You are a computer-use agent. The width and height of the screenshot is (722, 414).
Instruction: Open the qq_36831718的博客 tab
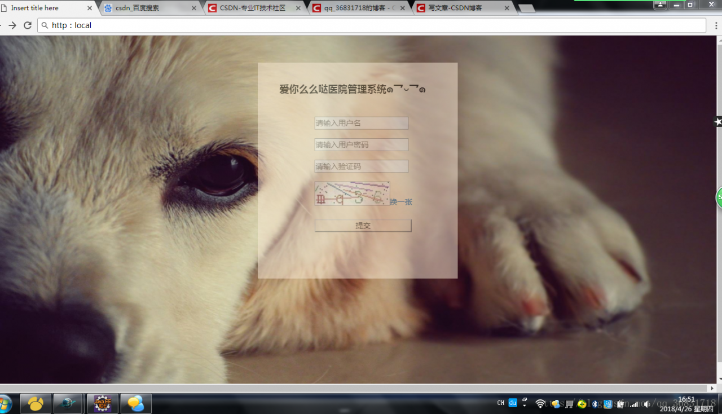[359, 8]
